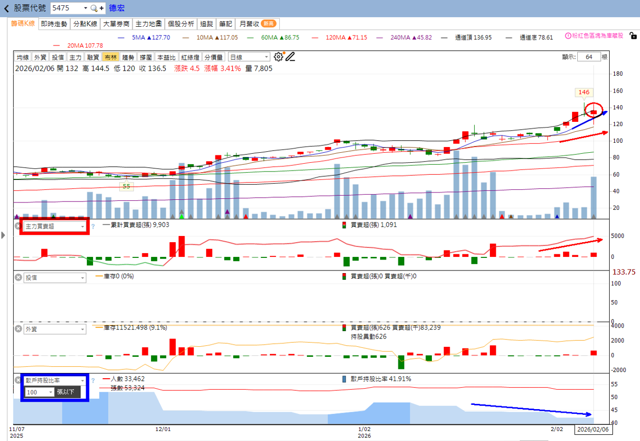Toggle the 外資 overlay in chart toolbar

[x=40, y=57]
